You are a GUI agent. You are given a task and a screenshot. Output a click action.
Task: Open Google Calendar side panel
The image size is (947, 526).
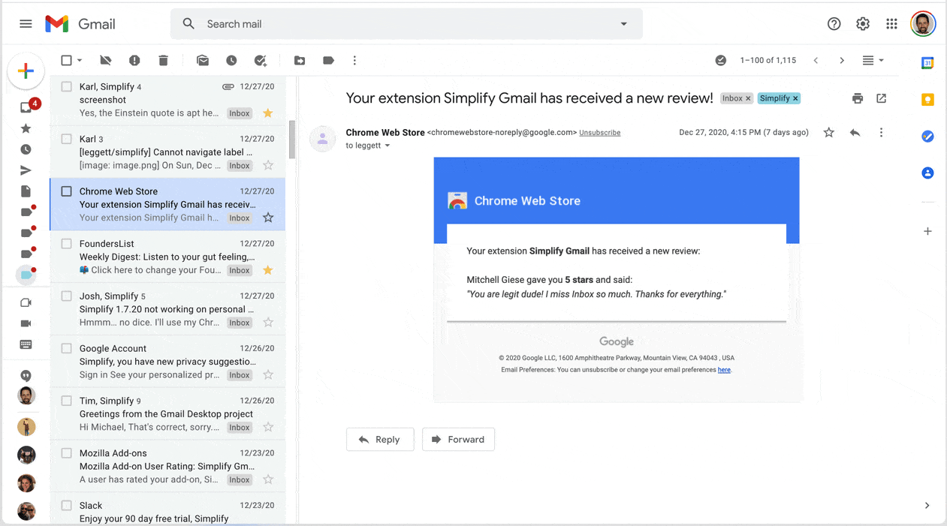927,63
